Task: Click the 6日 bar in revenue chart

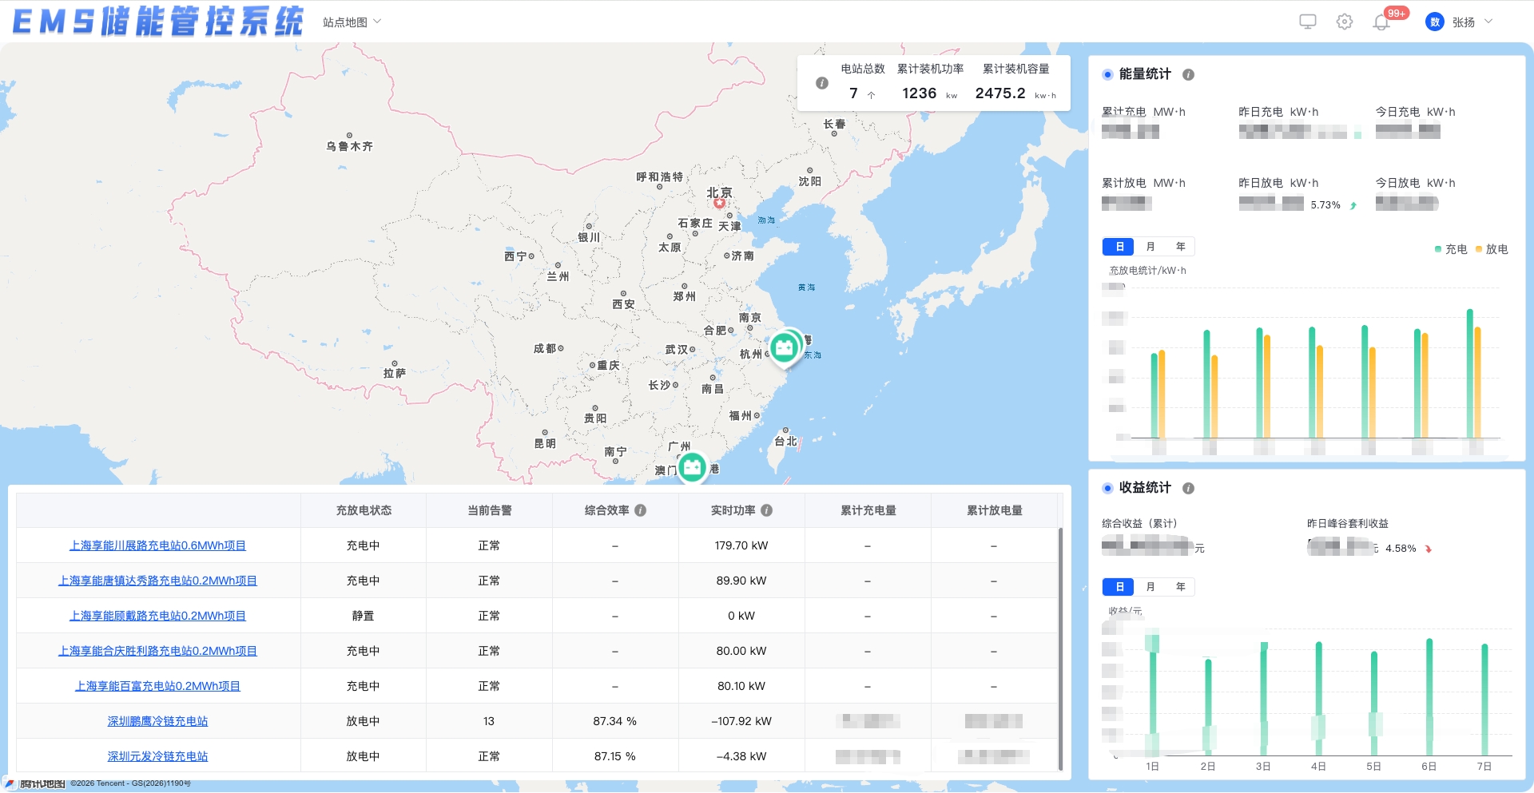Action: pyautogui.click(x=1429, y=697)
